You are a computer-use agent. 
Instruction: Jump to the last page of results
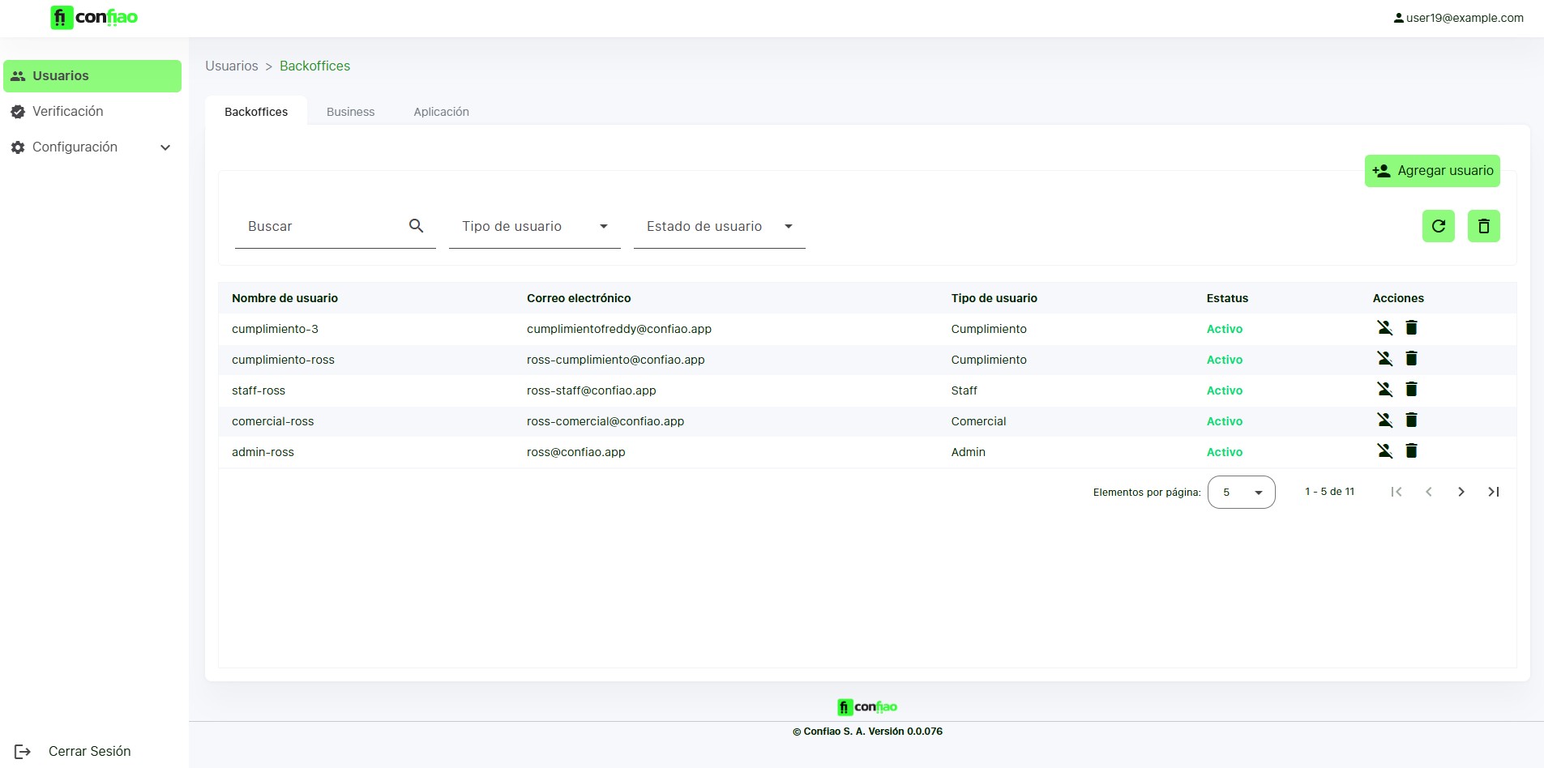click(1493, 492)
